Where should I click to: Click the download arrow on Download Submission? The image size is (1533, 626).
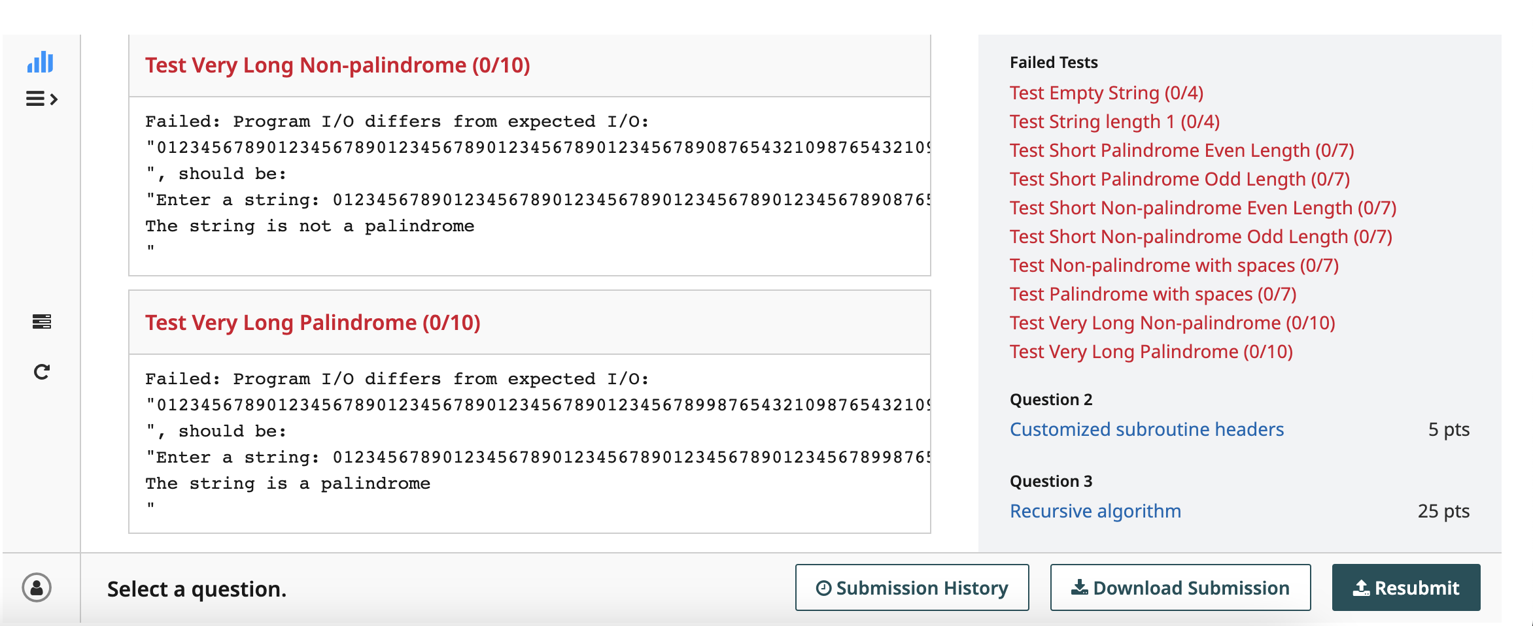[x=1080, y=587]
